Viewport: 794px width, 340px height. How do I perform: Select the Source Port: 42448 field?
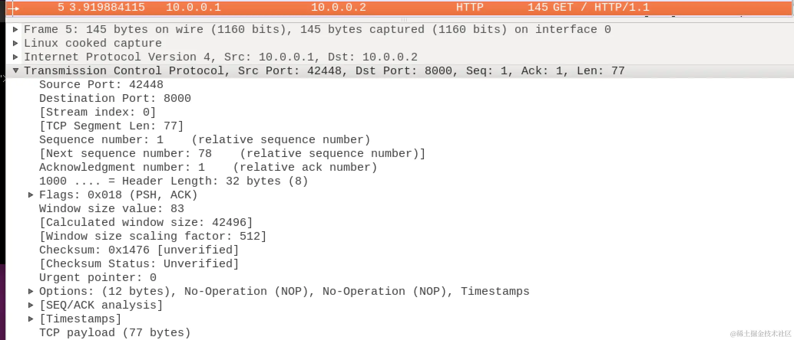point(101,85)
